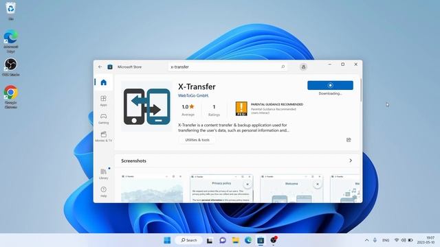Minimize the Microsoft Store window

(330, 64)
